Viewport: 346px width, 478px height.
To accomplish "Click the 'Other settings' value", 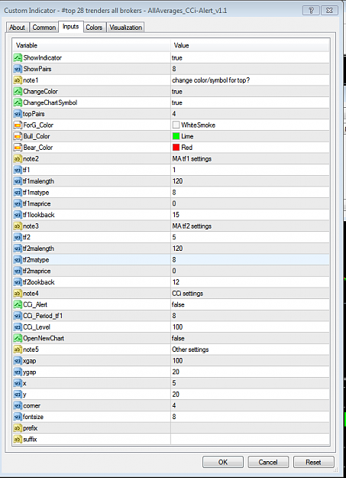I will 190,350.
